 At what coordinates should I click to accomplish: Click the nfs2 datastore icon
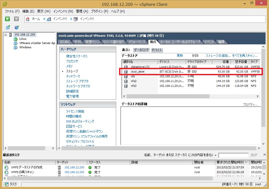coord(126,81)
